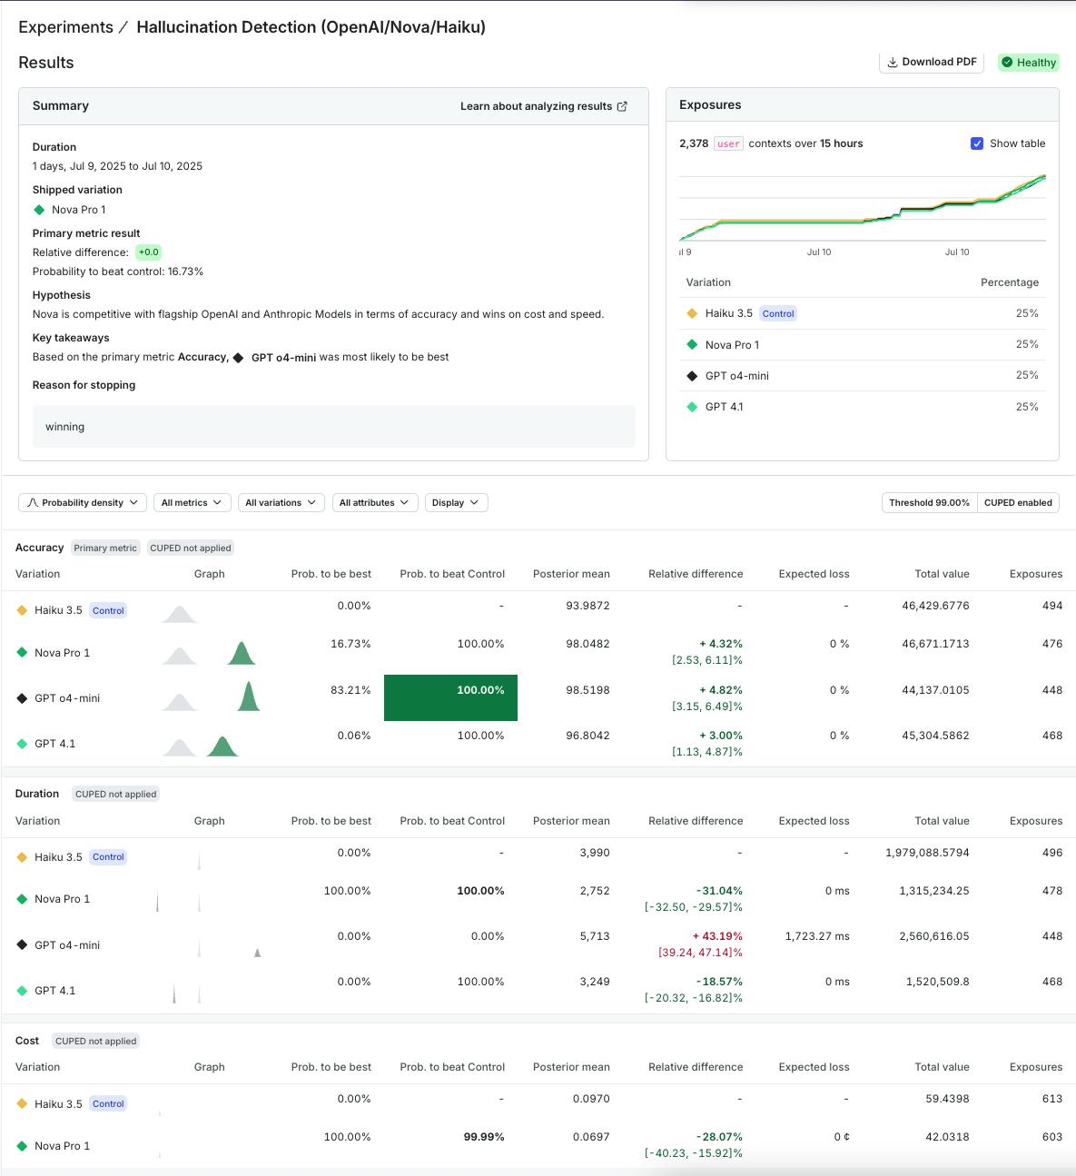Screen dimensions: 1076x1176
Task: Click the 98.5198 posterior mean value
Action: [587, 690]
